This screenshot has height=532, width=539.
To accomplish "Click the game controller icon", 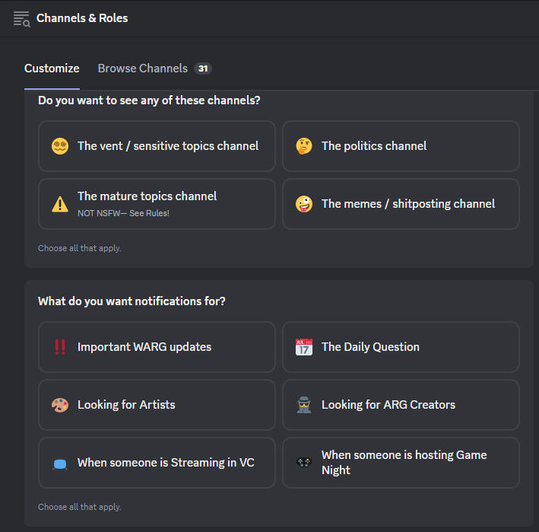I will [304, 462].
